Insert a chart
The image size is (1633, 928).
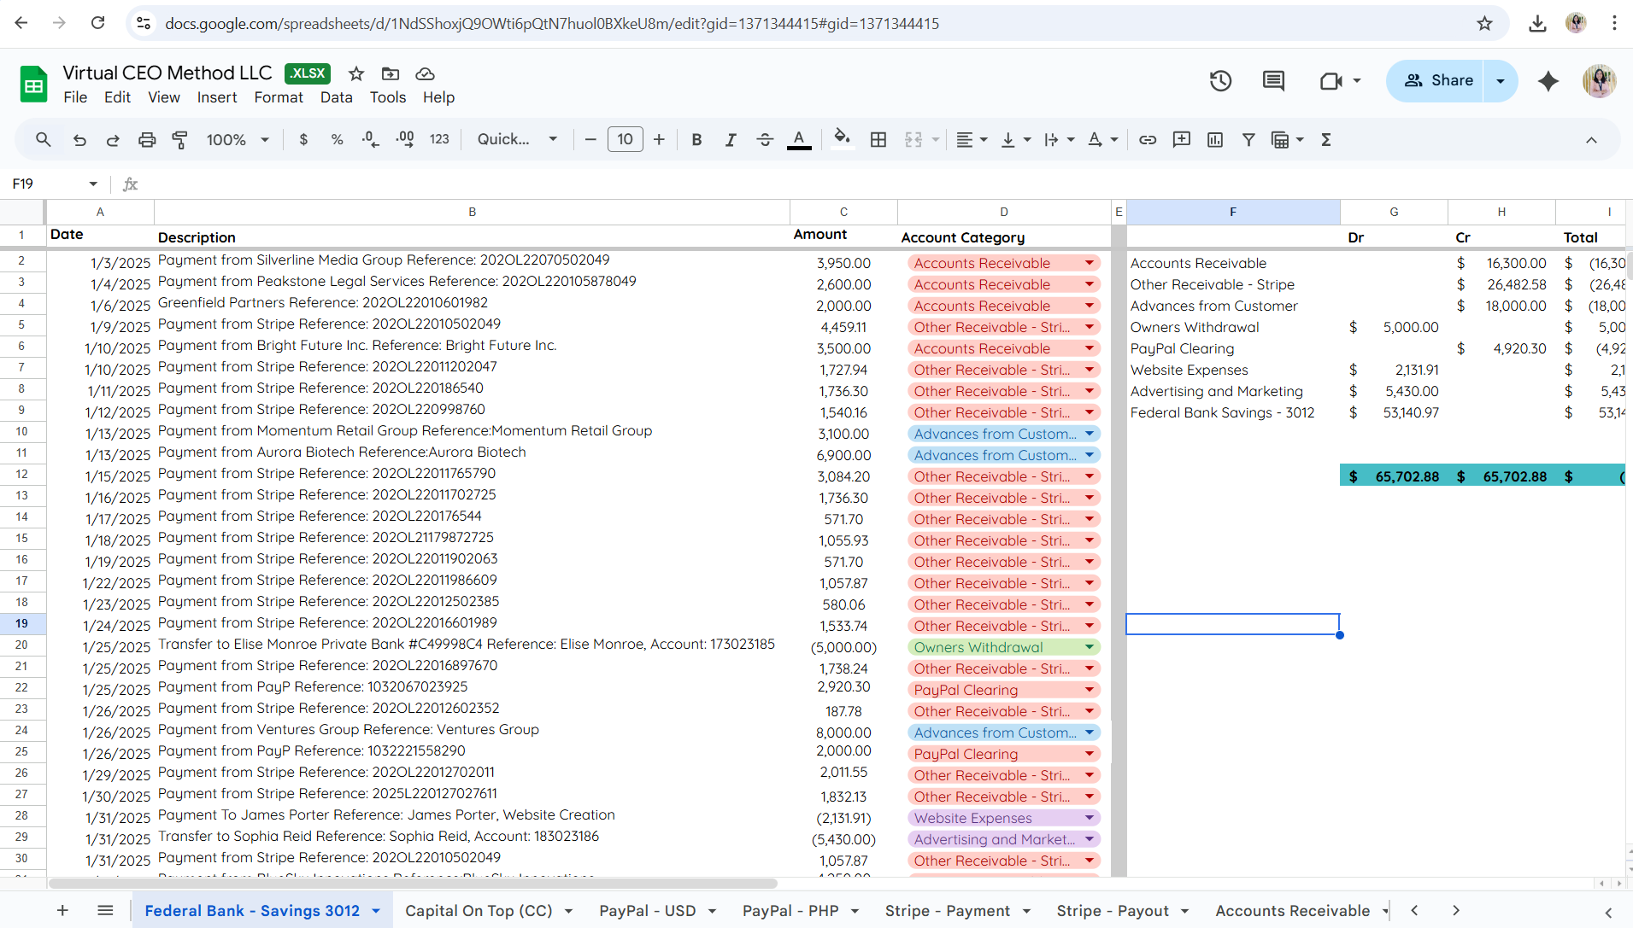1215,139
